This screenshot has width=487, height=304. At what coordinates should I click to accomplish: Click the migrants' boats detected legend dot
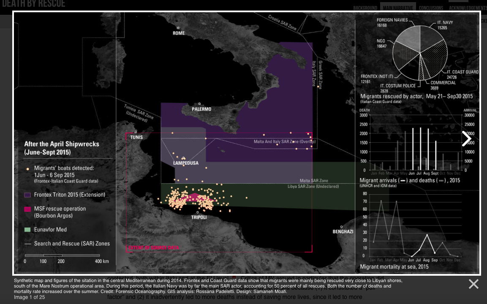coord(28,168)
